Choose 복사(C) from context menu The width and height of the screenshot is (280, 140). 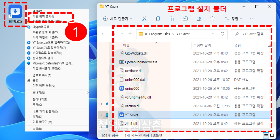(x=37, y=105)
